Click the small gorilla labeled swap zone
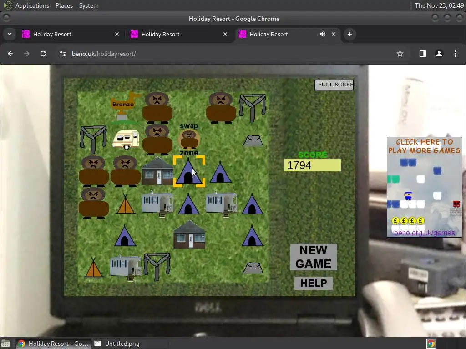The width and height of the screenshot is (466, 349). pos(189,139)
